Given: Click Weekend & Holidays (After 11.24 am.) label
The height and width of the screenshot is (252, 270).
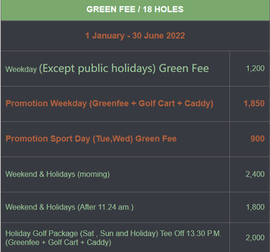Looking at the screenshot, I should [69, 207].
